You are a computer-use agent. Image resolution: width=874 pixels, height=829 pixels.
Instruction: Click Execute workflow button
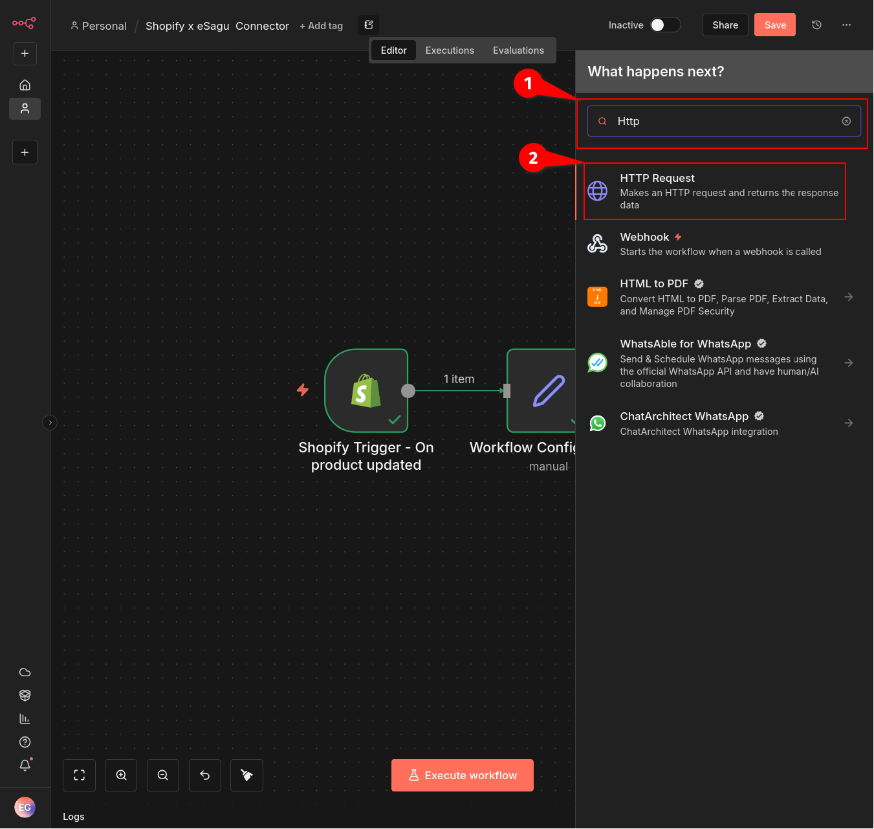463,775
